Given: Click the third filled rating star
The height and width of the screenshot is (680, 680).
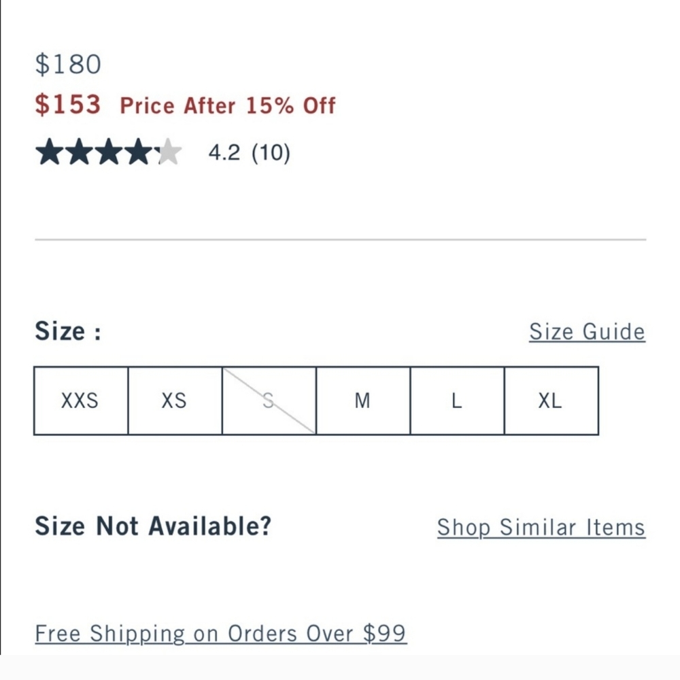Looking at the screenshot, I should (109, 152).
